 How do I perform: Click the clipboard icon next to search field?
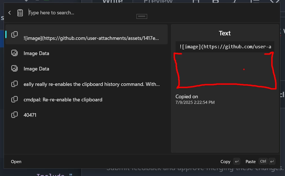click(20, 13)
